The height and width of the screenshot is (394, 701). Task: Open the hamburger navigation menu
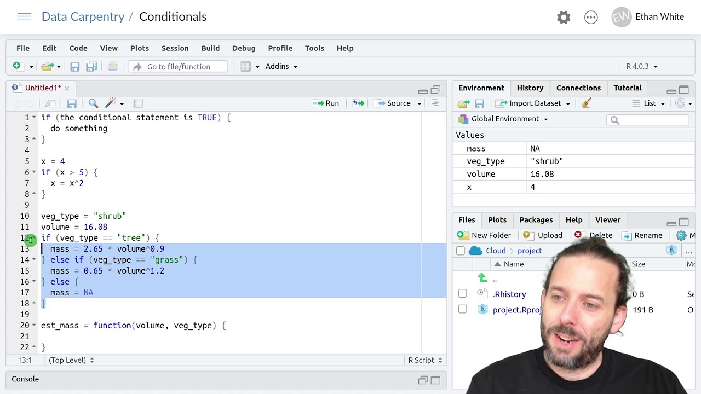pyautogui.click(x=24, y=16)
